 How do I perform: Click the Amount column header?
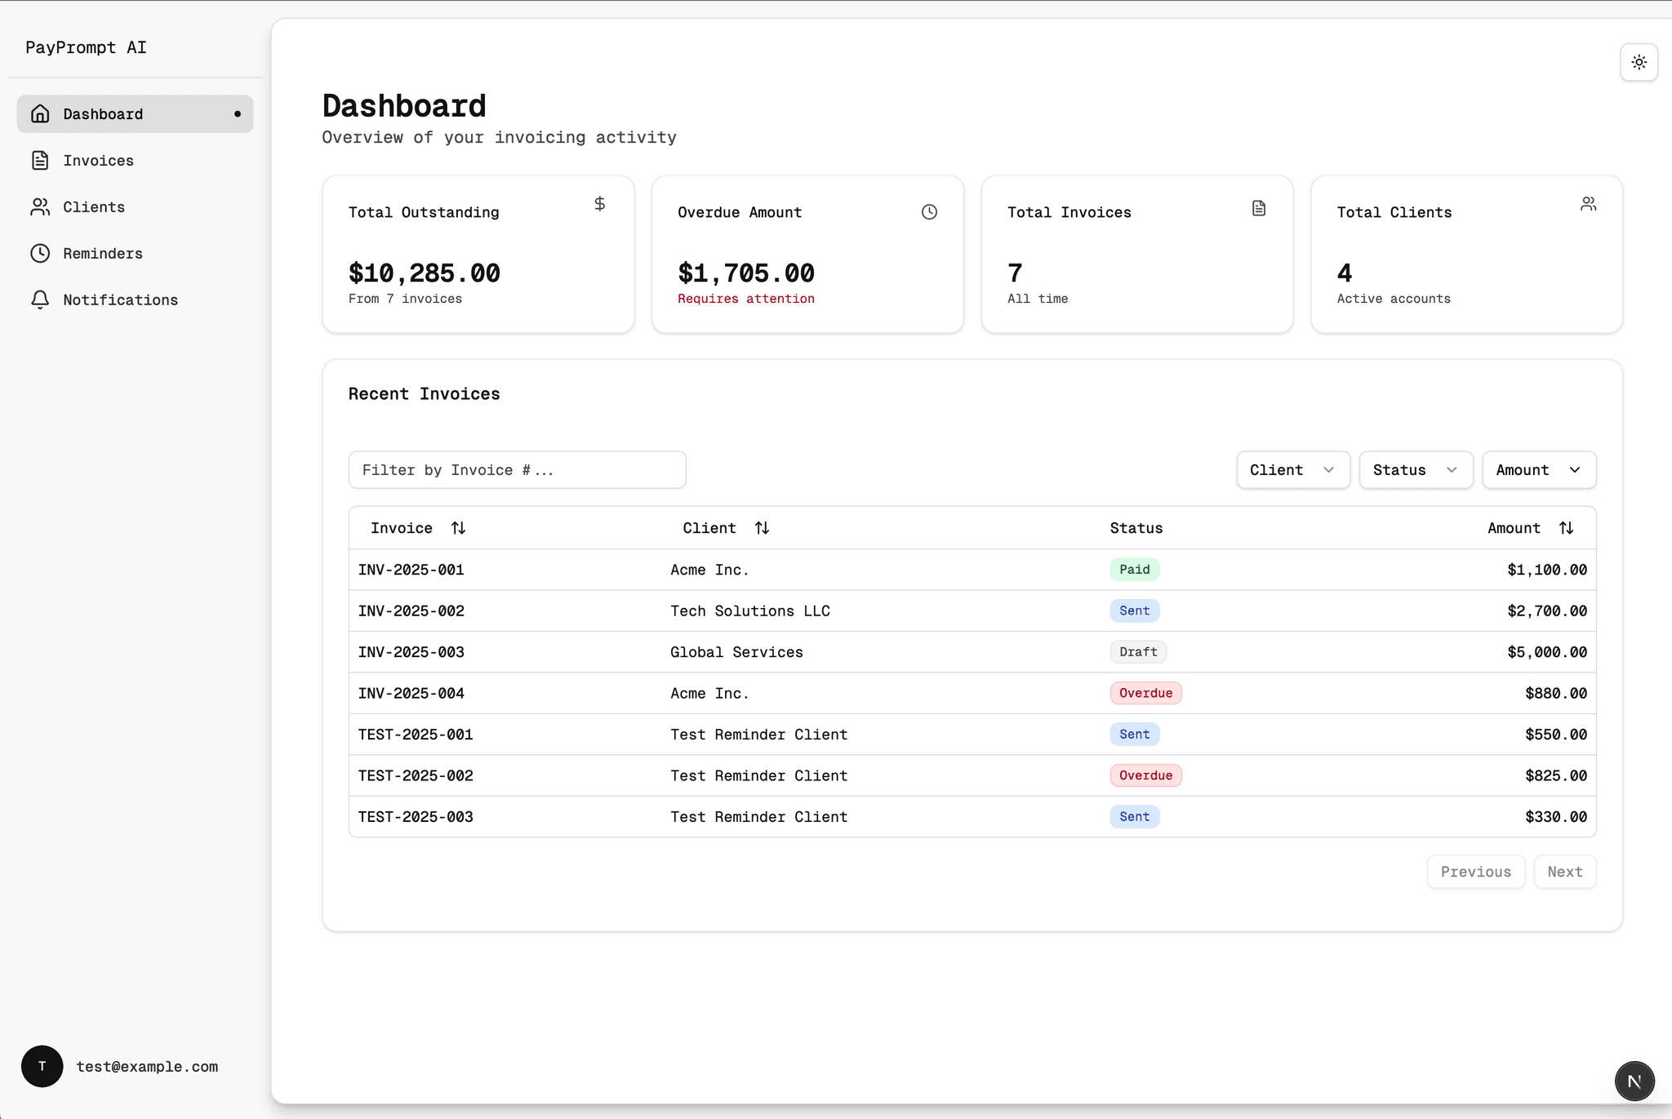coord(1531,528)
